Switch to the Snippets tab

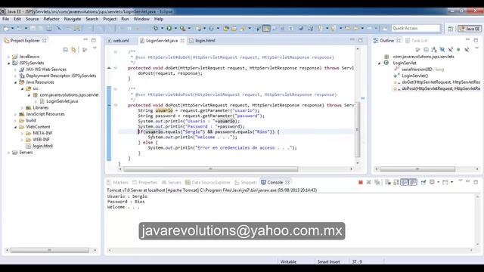coord(246,182)
